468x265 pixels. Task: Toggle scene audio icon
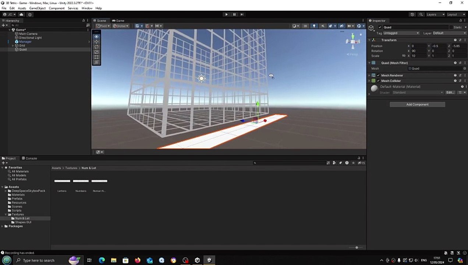(323, 26)
